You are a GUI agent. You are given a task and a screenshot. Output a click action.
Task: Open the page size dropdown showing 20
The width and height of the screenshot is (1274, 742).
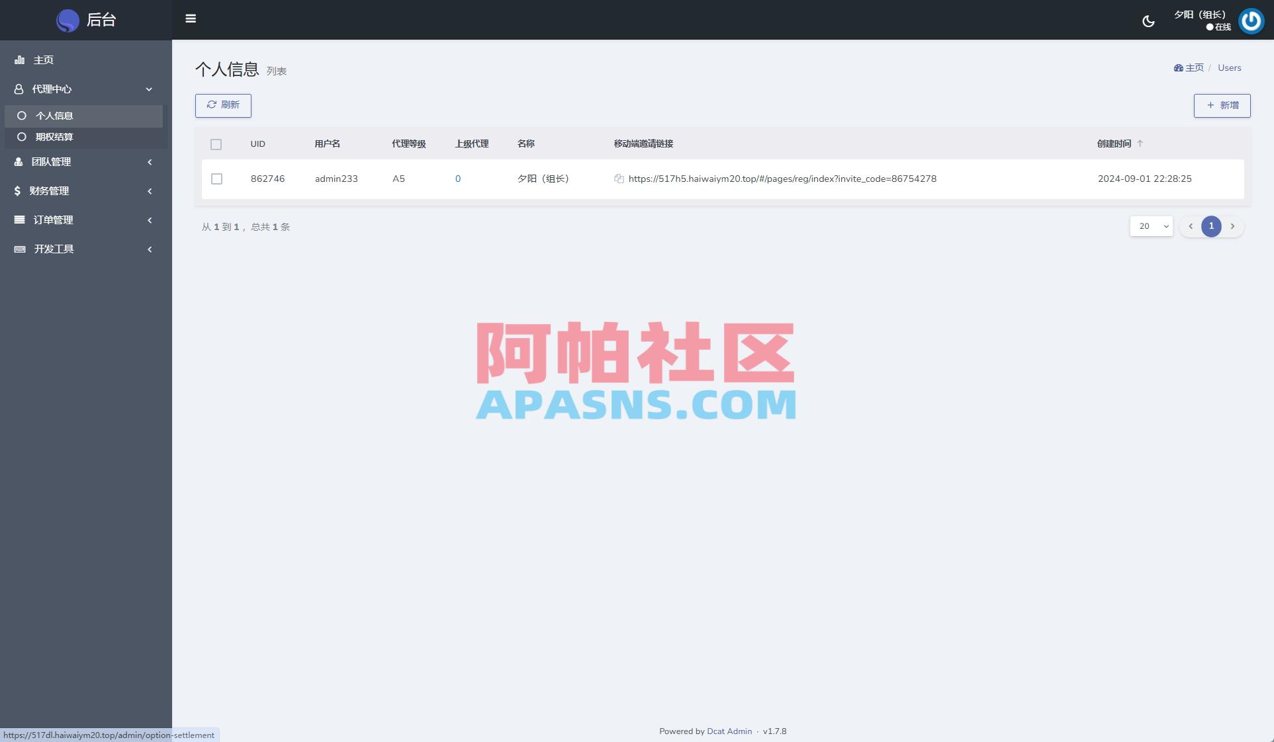(1151, 226)
